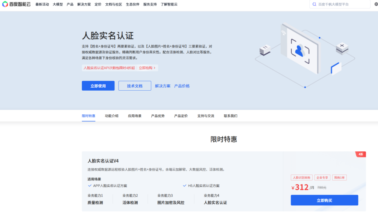This screenshot has height=212, width=378.
Task: Click the 限时特惠 section heading
Action: 224,139
